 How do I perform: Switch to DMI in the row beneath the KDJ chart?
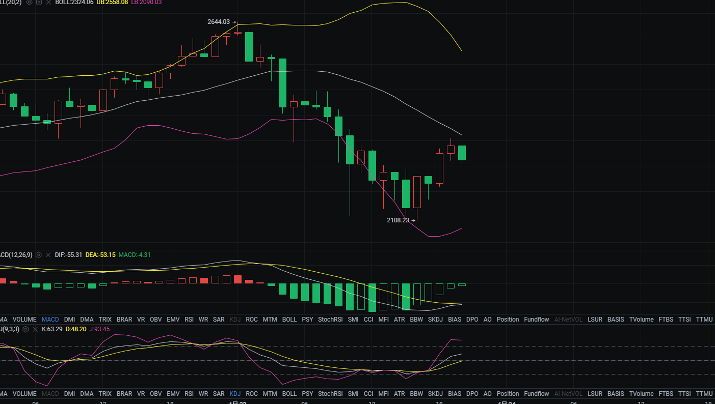(x=69, y=394)
